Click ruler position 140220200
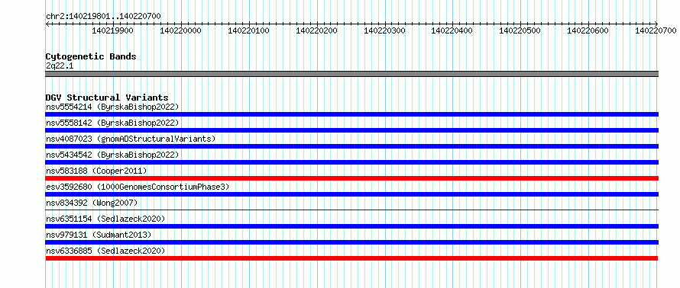680x288 pixels. (x=316, y=30)
